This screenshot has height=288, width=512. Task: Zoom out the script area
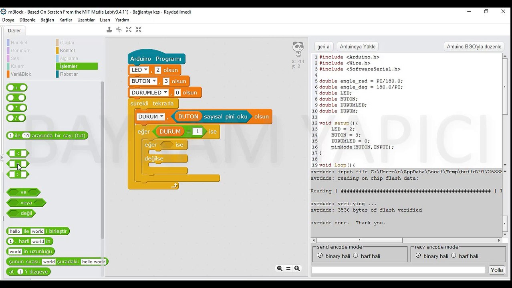[x=280, y=268]
